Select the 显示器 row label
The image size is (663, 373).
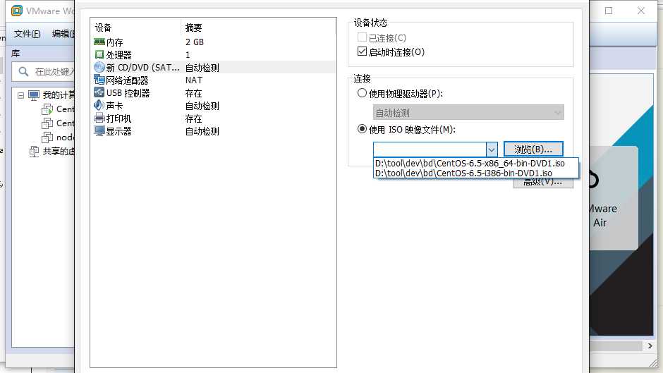118,131
